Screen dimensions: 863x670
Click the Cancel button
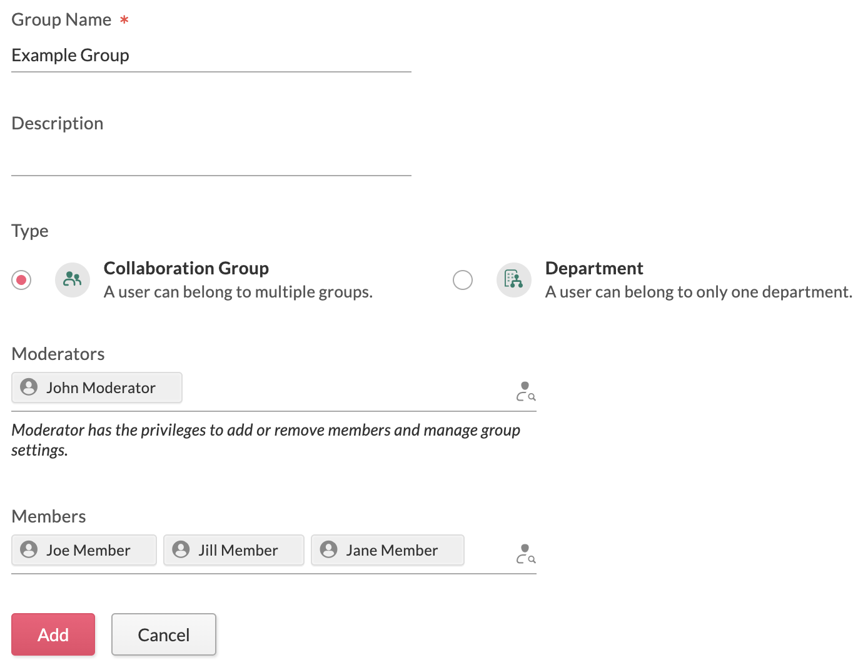coord(163,634)
